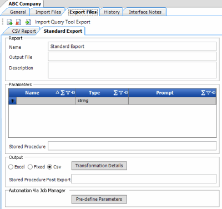Screen dimensions: 222x209
Task: Switch to Interface Notes tab
Action: pos(145,12)
